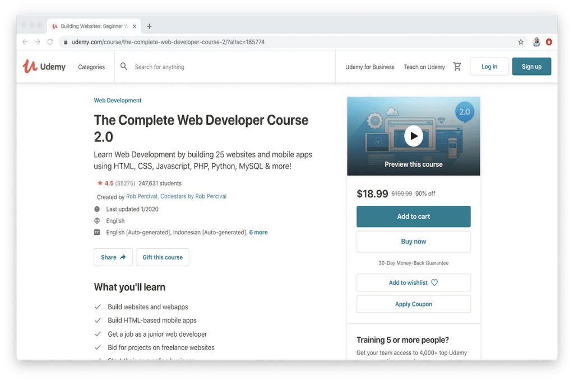Screen dimensions: 574x382
Task: Click 247,631 students text
Action: (x=160, y=183)
